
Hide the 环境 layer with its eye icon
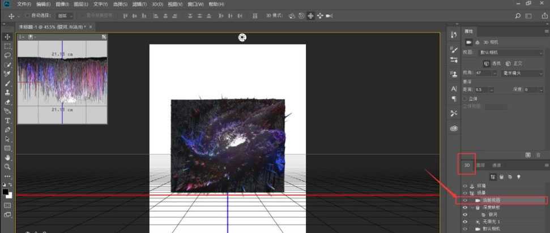[466, 185]
